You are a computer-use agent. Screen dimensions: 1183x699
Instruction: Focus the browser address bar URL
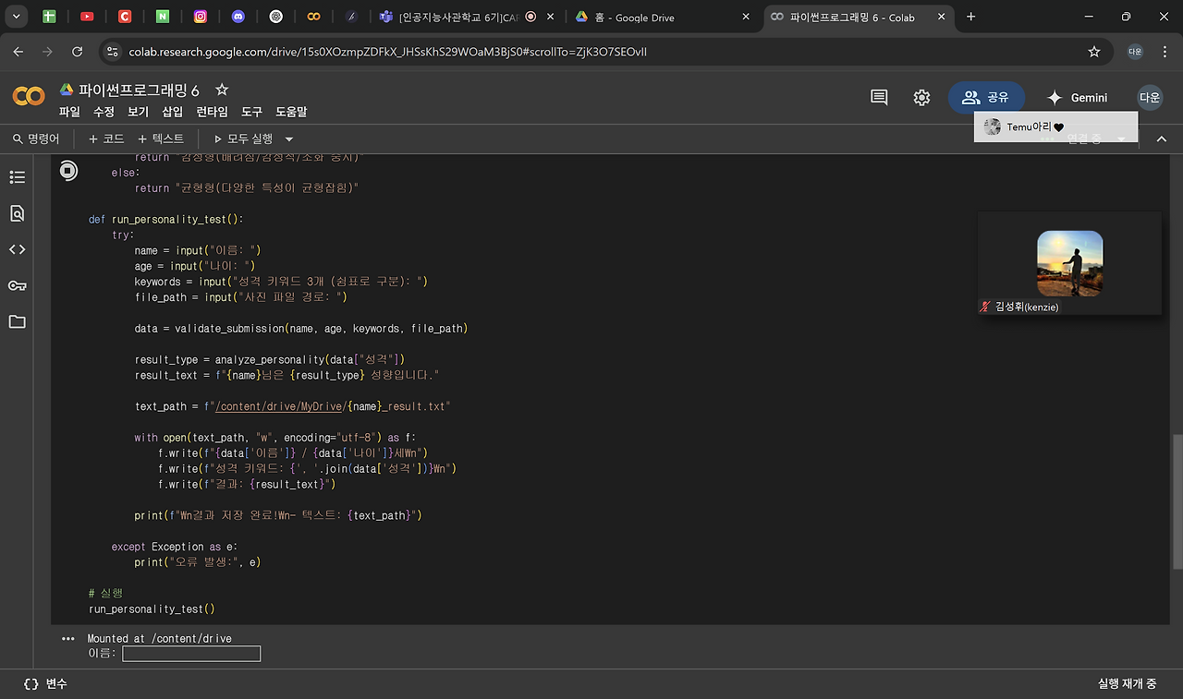click(x=387, y=52)
